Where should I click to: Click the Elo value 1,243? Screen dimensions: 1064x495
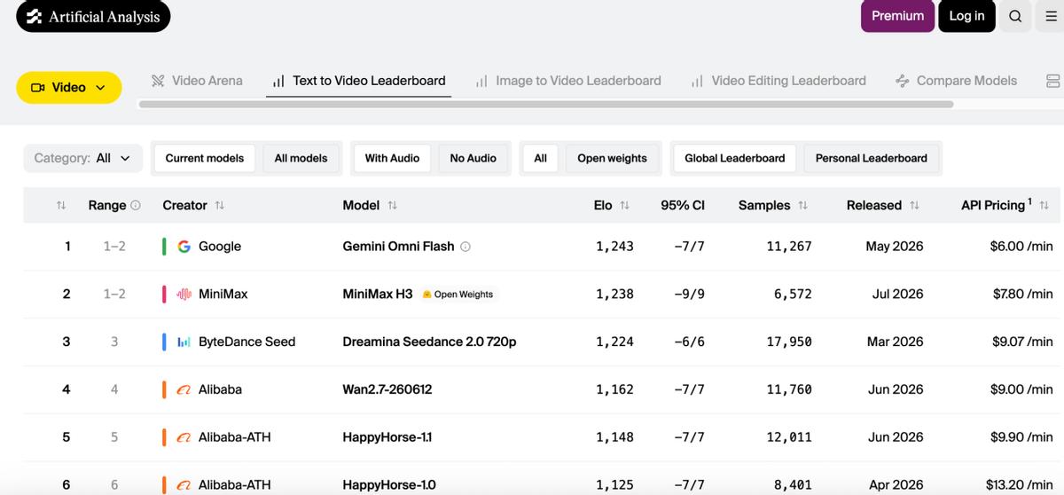[614, 247]
